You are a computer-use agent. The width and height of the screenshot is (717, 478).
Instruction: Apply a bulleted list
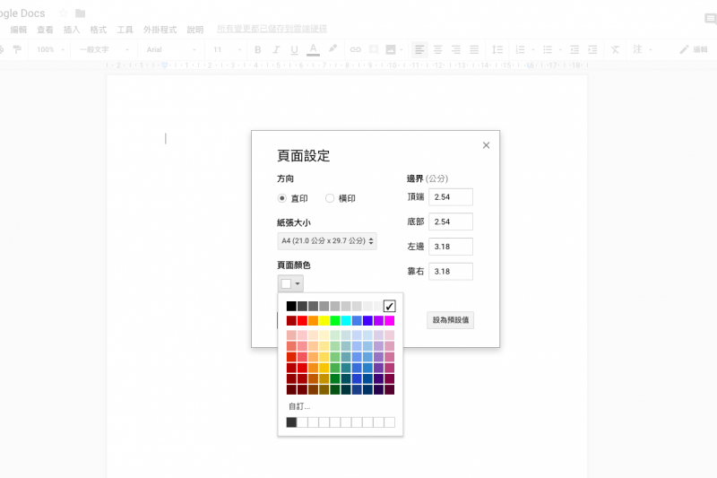click(x=548, y=49)
